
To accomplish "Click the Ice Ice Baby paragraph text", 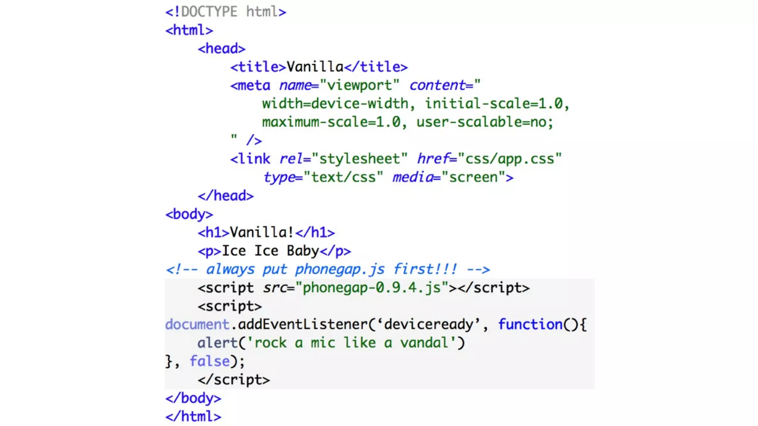I will (270, 251).
